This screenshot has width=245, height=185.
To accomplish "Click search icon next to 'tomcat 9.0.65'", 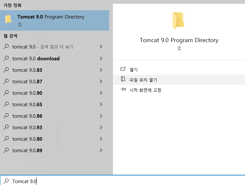I will click(6, 104).
